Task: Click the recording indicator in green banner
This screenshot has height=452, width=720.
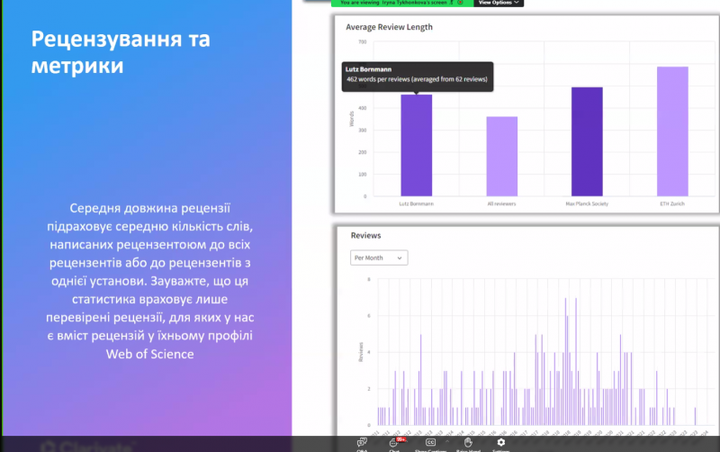Action: [460, 3]
